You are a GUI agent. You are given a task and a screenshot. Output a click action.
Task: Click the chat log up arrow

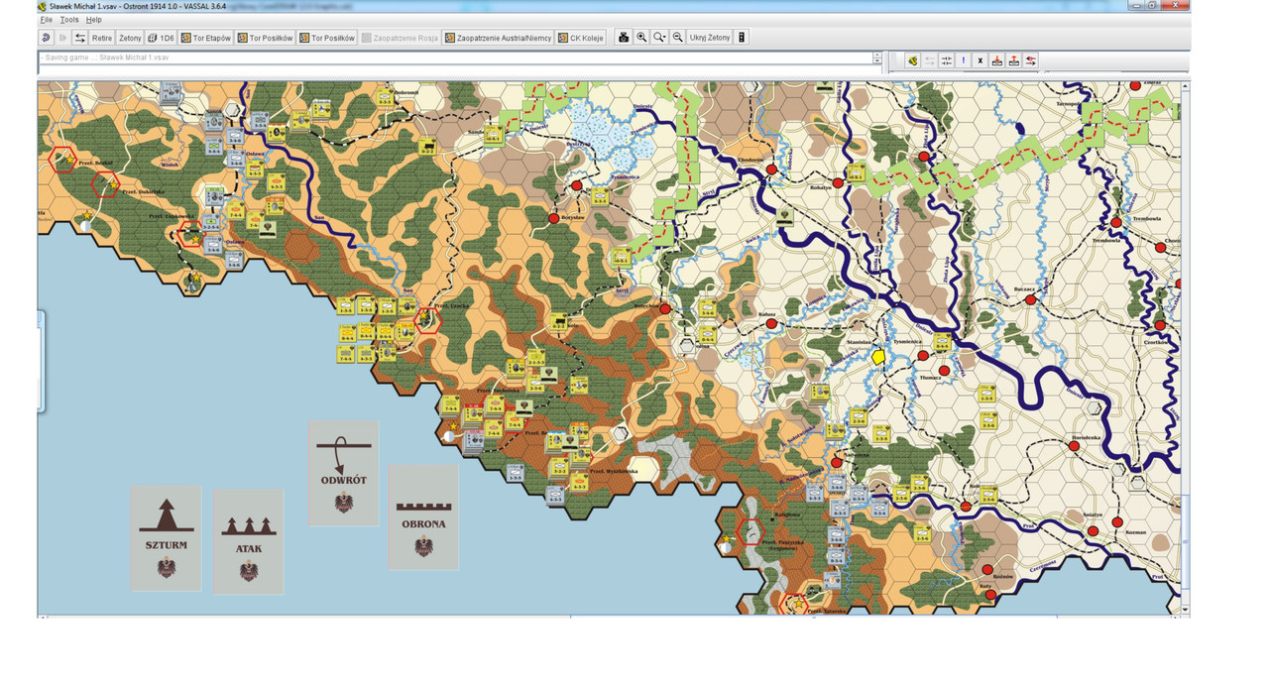(877, 56)
